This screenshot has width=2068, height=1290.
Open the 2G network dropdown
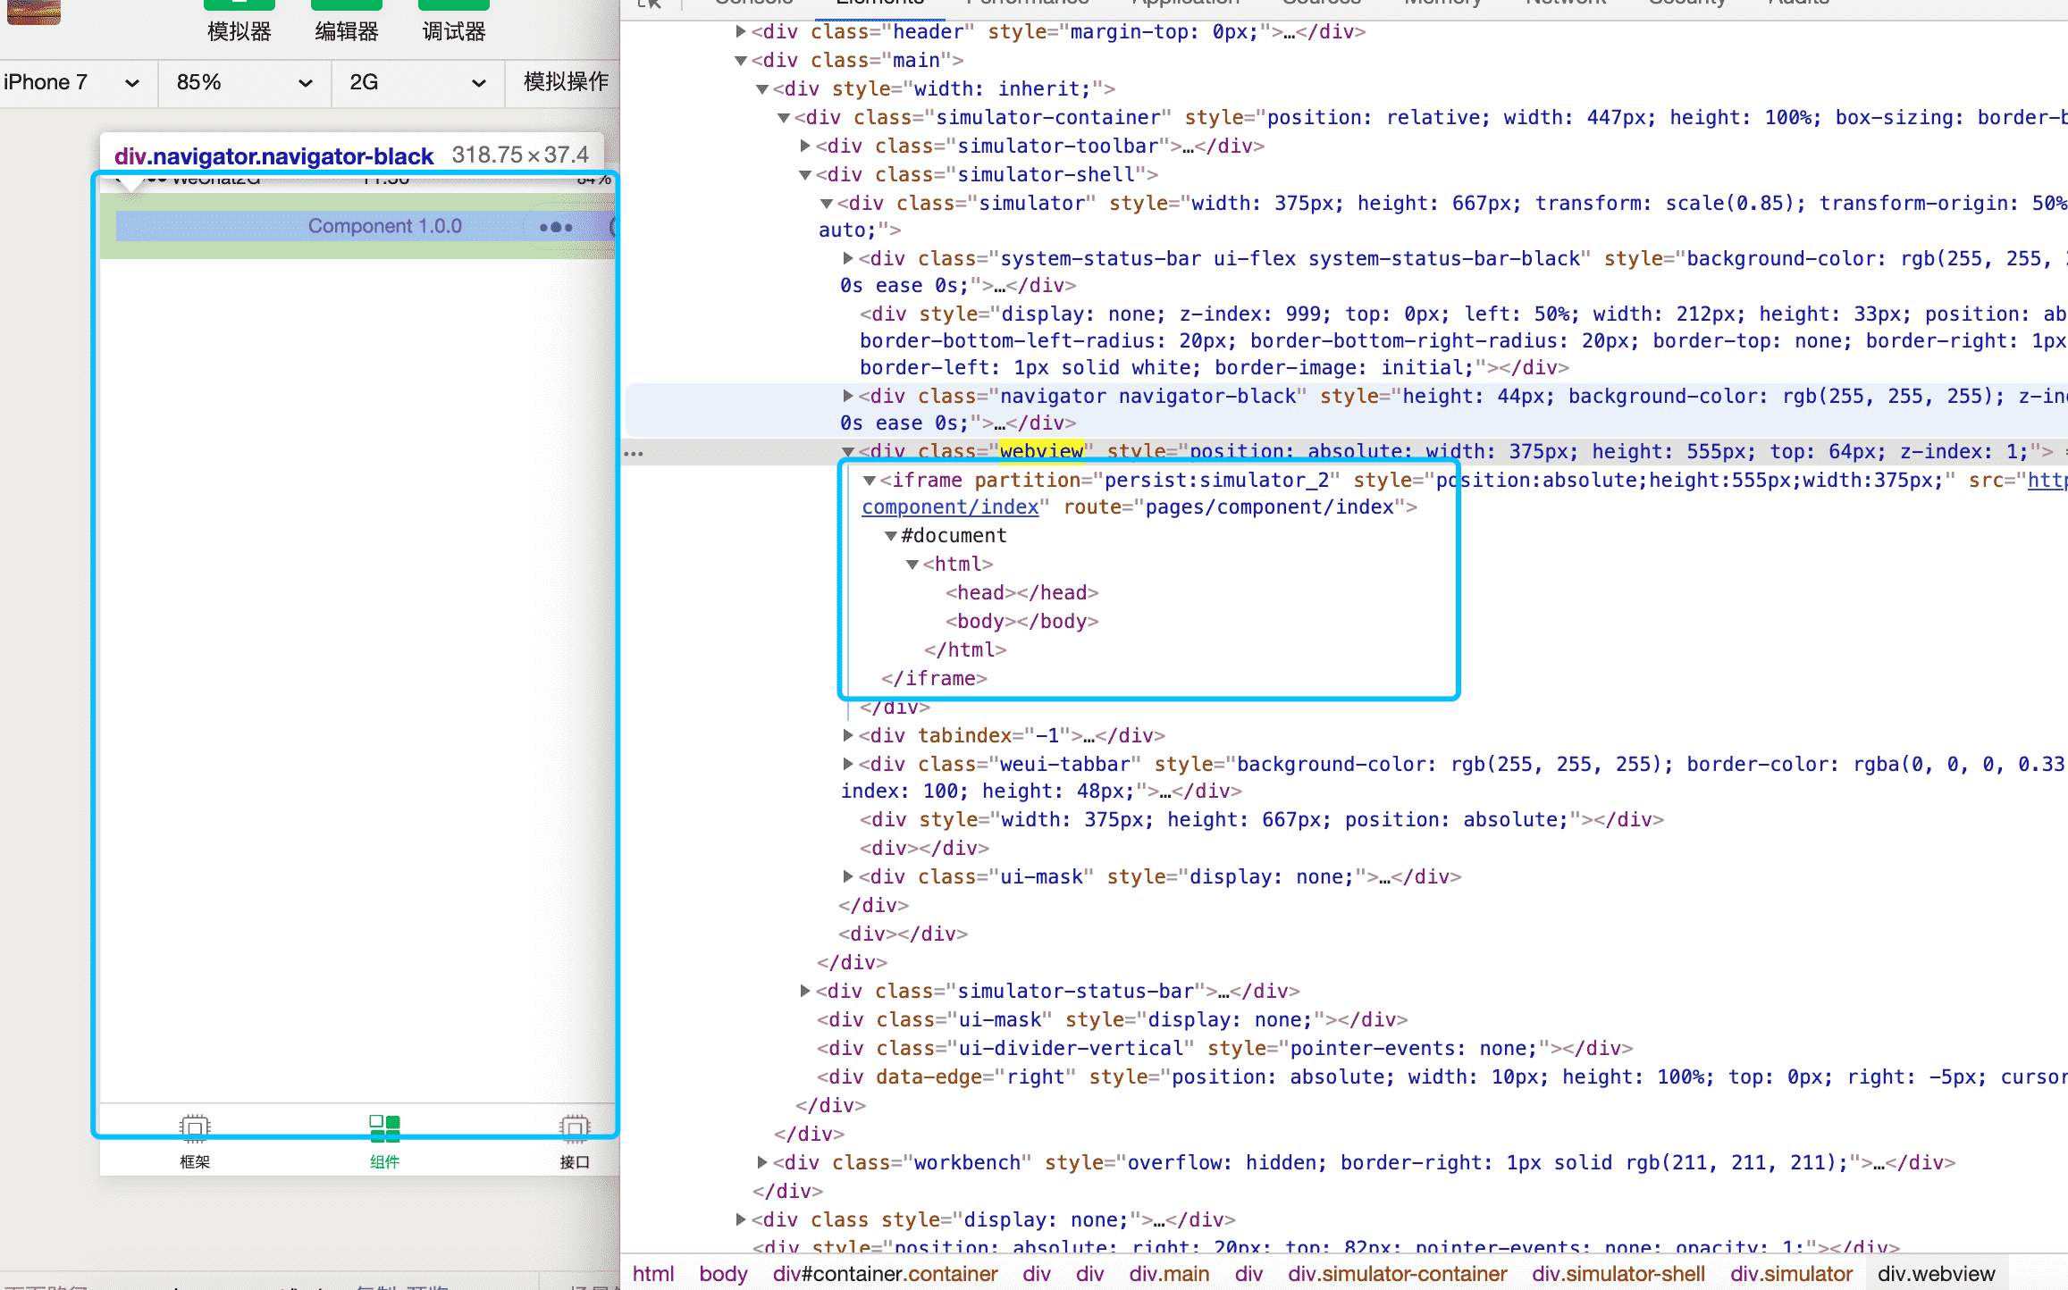pyautogui.click(x=416, y=82)
